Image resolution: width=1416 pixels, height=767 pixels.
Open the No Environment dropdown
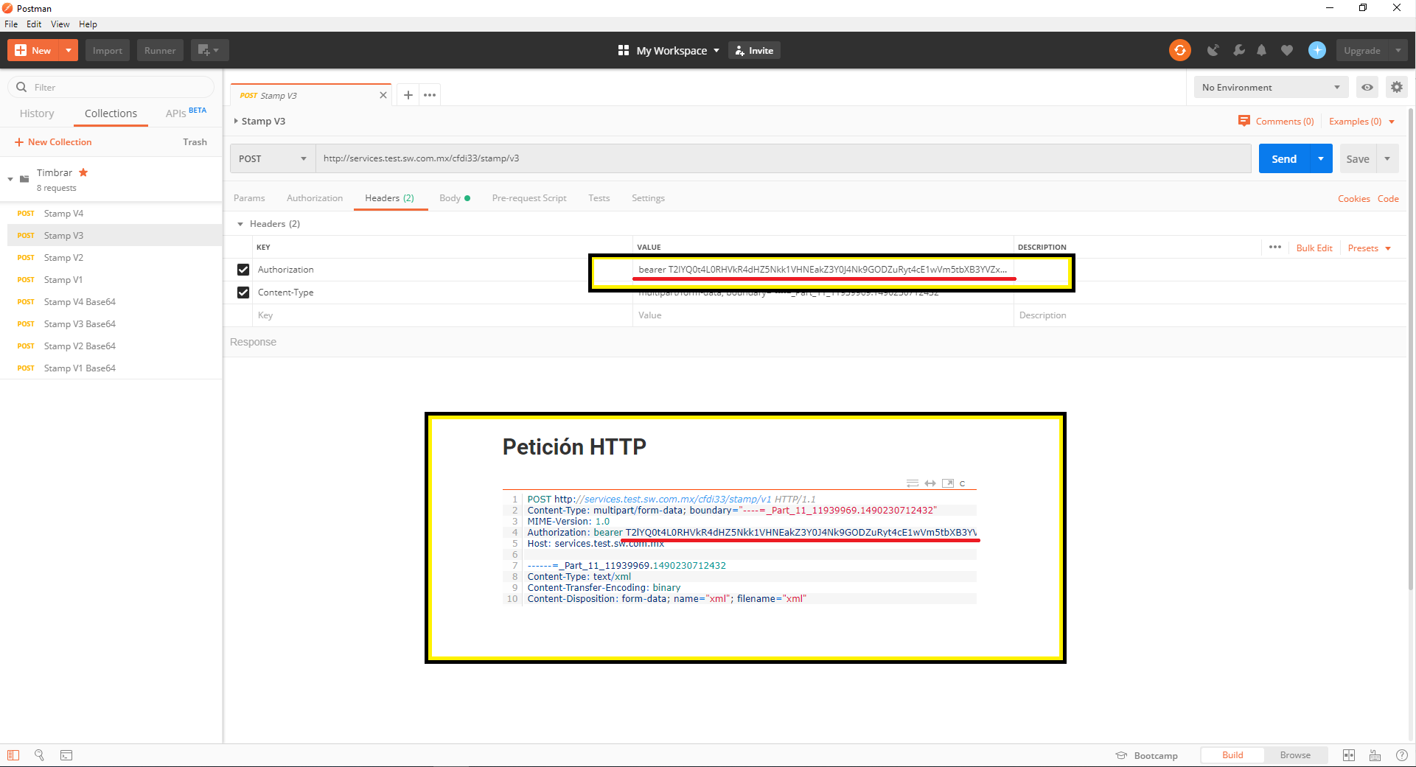click(1270, 87)
